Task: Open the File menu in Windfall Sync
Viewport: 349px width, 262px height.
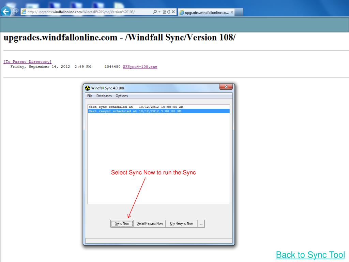Action: [90, 96]
